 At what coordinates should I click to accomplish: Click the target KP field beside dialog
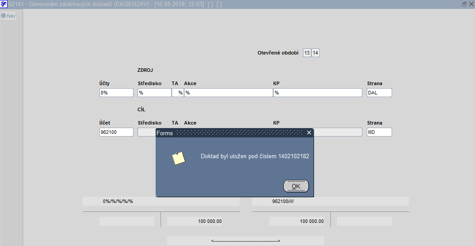338,132
